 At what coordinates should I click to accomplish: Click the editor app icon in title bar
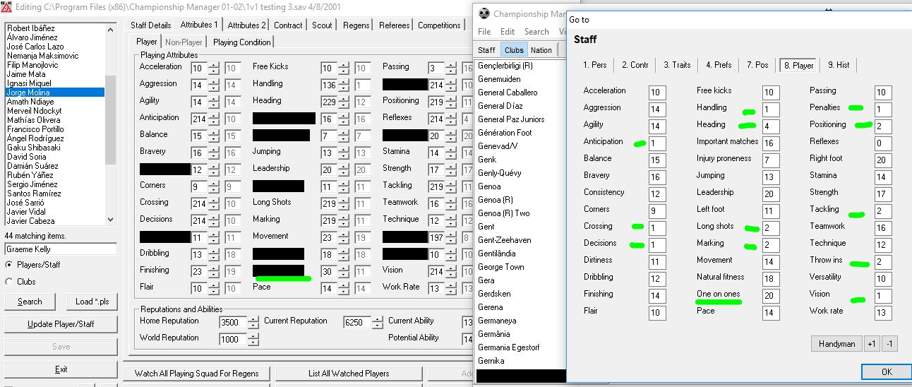pos(6,7)
